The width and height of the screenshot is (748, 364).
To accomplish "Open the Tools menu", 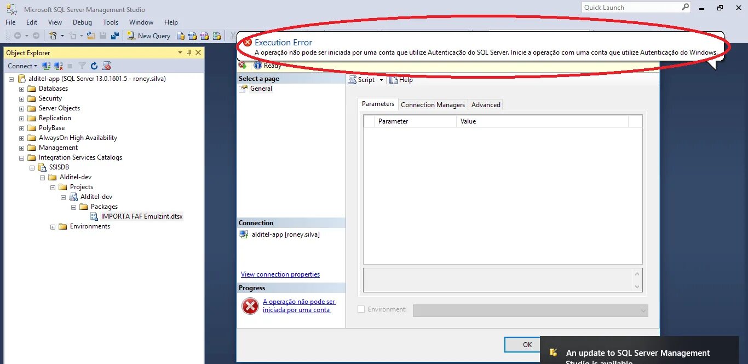I will click(111, 22).
